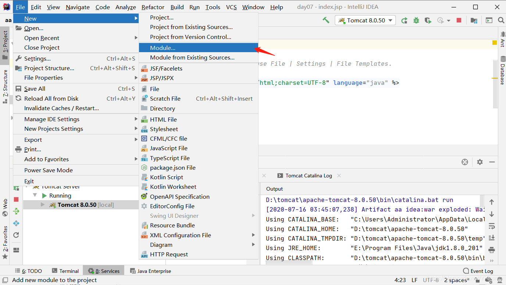Open the 7: Structure tool window

tap(5, 86)
